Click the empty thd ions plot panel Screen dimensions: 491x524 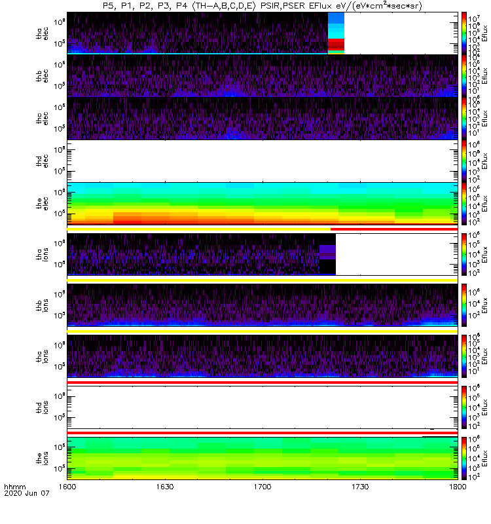pos(263,407)
